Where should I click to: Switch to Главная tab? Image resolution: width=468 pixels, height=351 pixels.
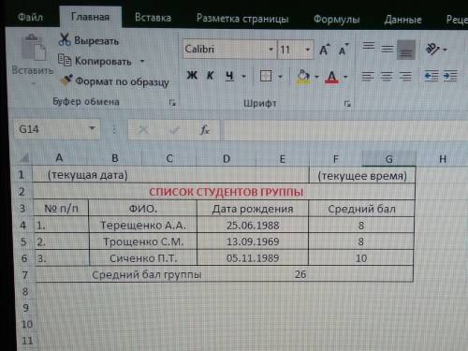point(91,17)
